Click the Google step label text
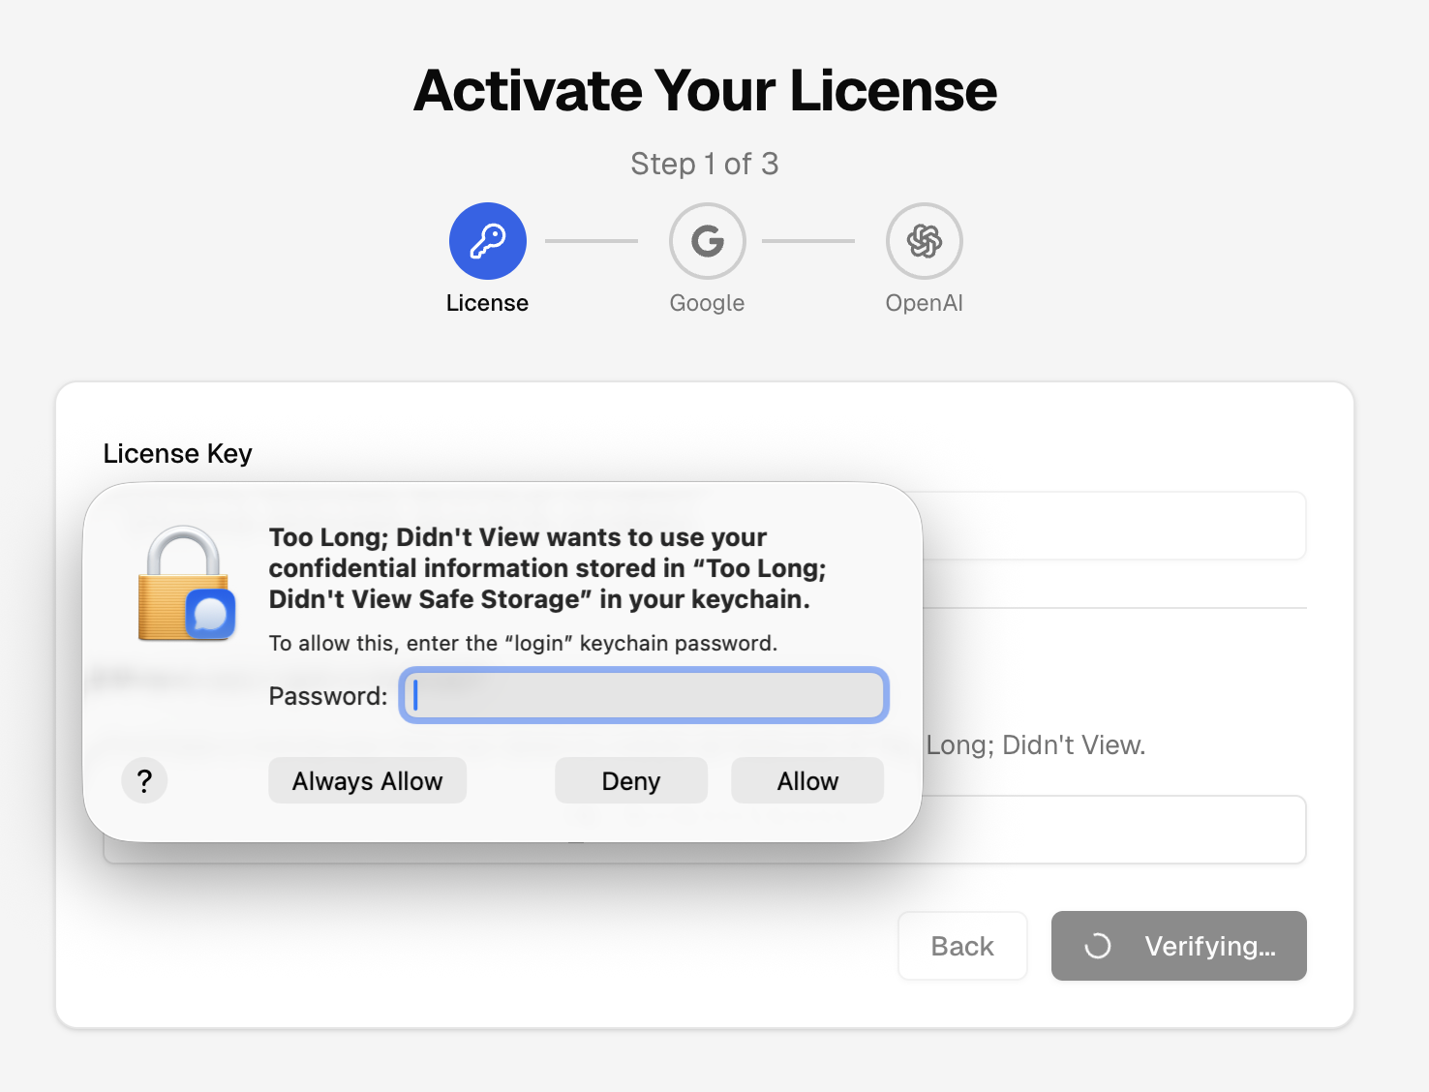1429x1092 pixels. [707, 302]
